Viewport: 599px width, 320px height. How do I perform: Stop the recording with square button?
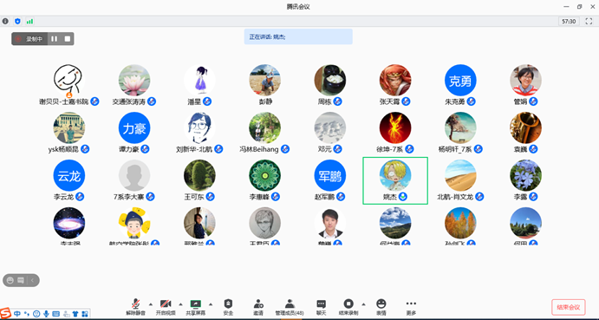68,39
